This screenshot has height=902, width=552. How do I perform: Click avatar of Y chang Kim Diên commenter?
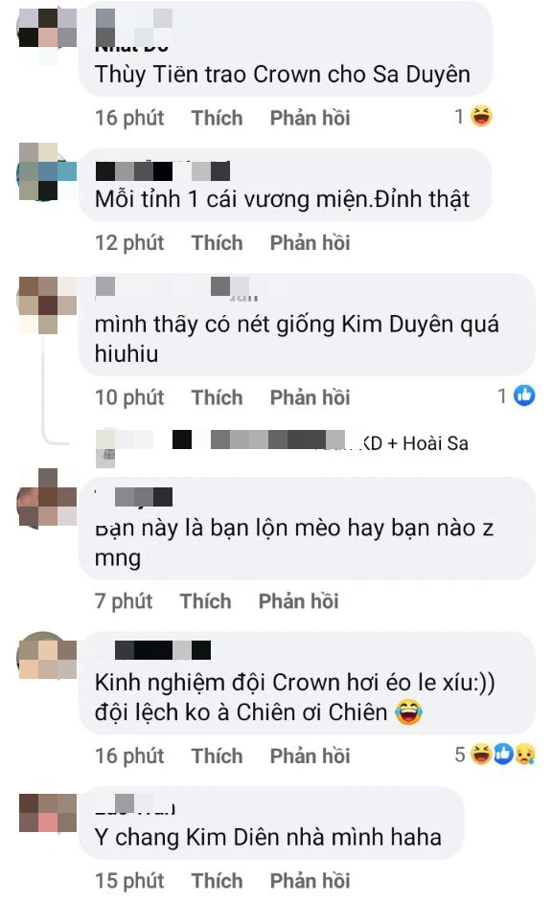(47, 813)
